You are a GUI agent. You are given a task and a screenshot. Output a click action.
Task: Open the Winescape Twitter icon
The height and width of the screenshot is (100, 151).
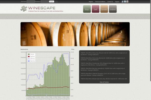pos(125,1)
